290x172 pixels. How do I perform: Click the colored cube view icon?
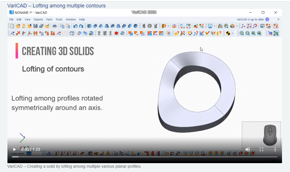pyautogui.click(x=232, y=26)
